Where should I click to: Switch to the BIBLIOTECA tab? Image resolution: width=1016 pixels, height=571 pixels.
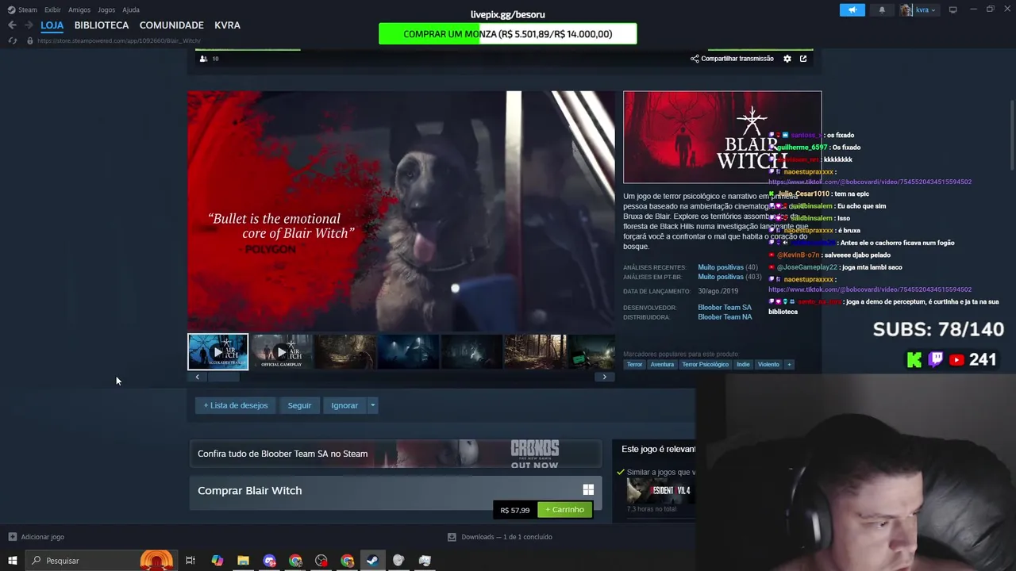click(102, 25)
